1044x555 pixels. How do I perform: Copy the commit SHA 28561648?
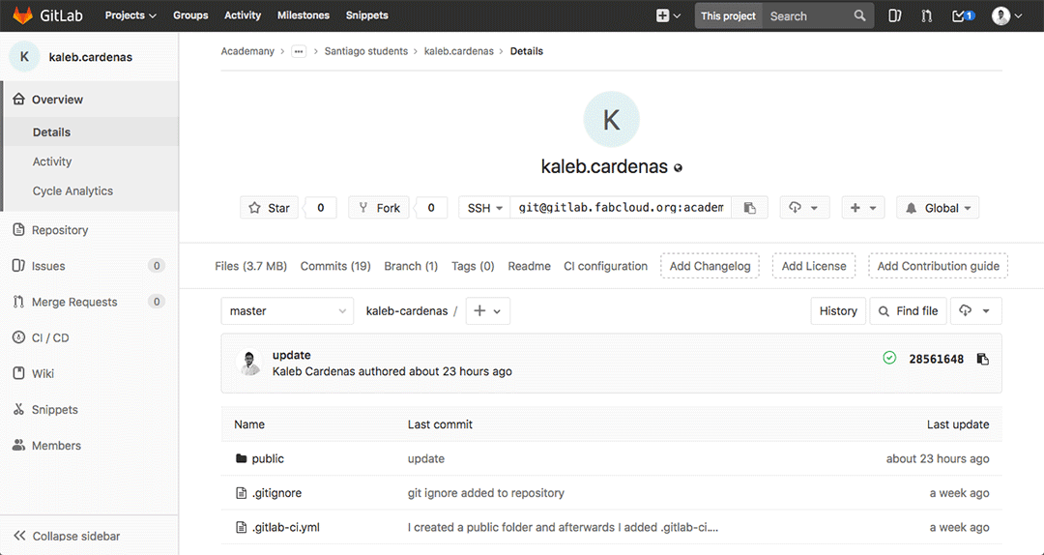[982, 360]
